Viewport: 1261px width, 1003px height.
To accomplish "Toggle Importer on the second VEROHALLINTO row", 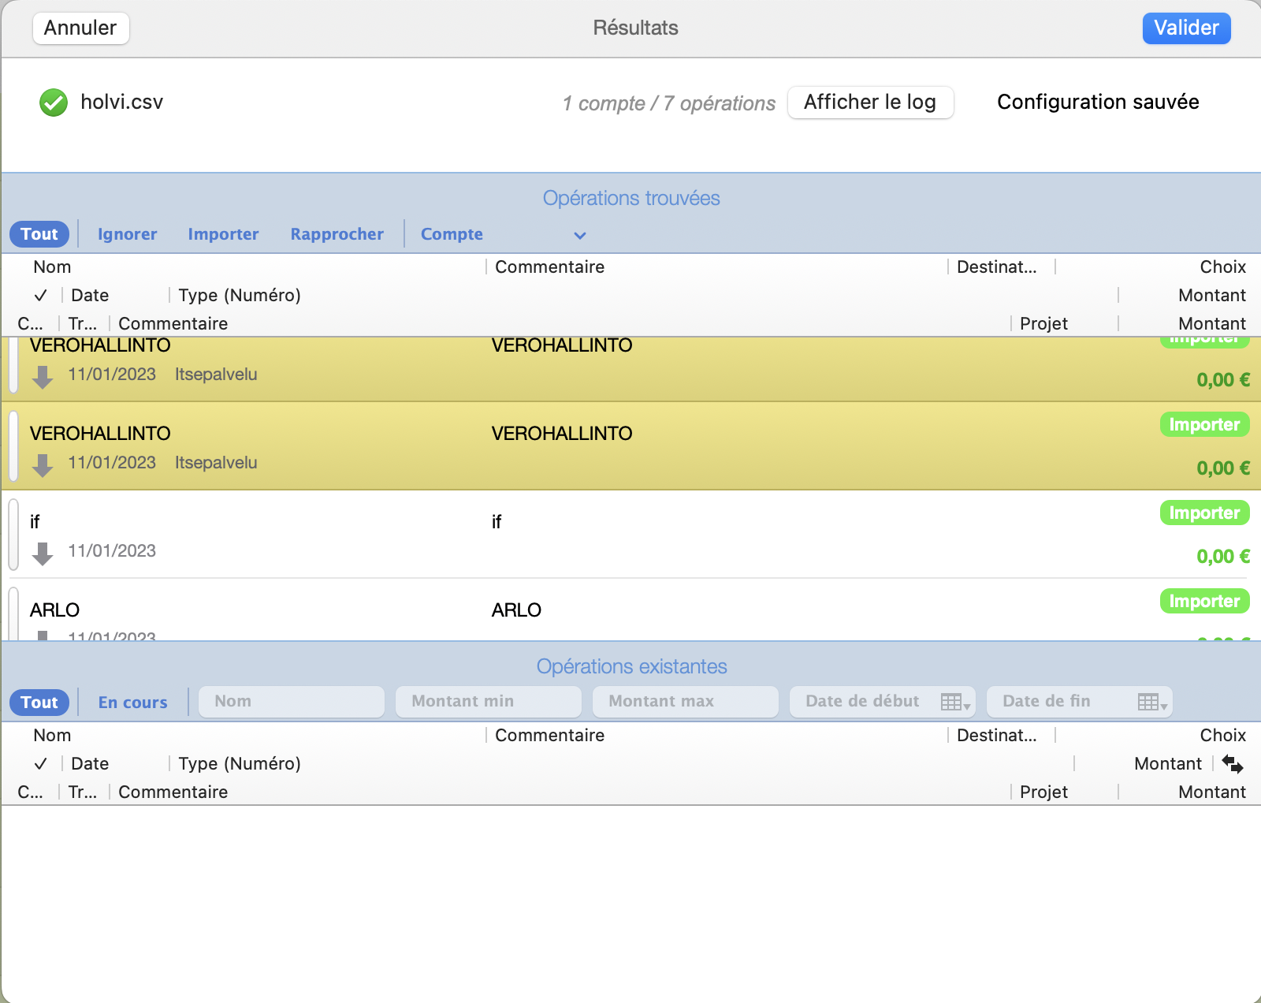I will pyautogui.click(x=1203, y=425).
